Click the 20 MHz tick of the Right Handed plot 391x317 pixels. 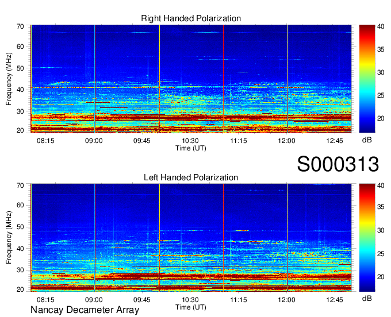click(20, 130)
